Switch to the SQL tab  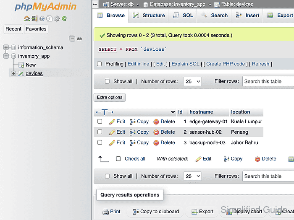(183, 16)
